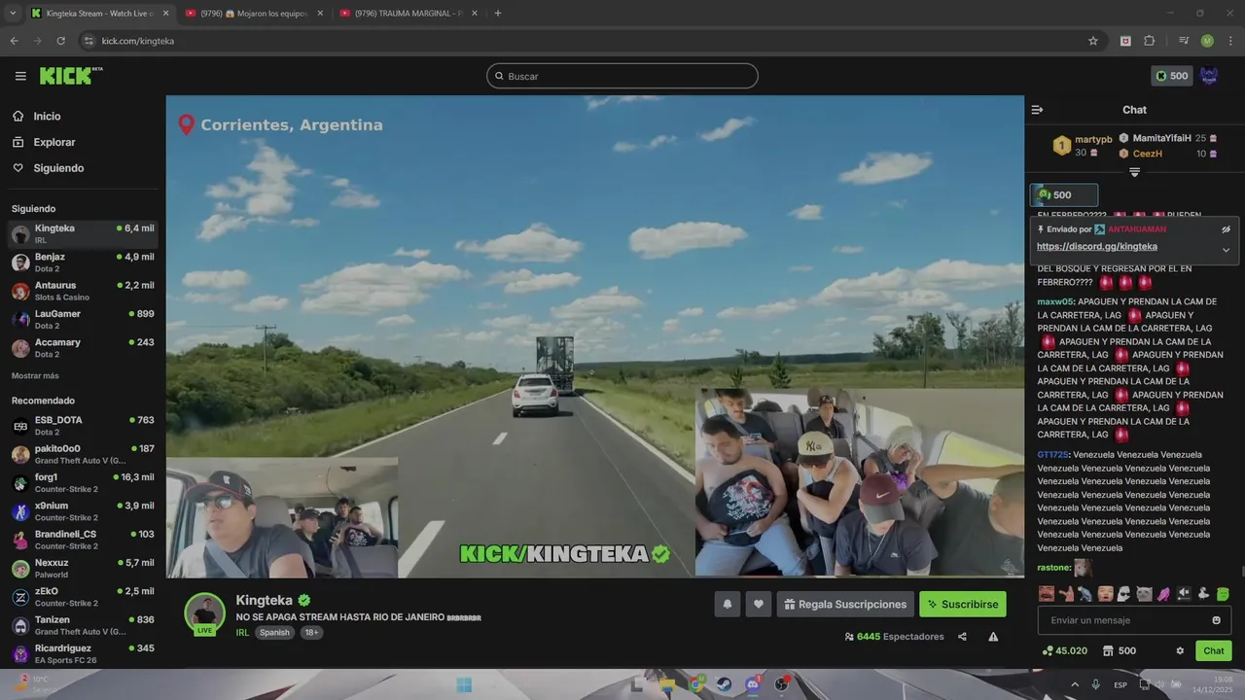Click the Spanish language tag
The width and height of the screenshot is (1245, 700).
[x=274, y=632]
